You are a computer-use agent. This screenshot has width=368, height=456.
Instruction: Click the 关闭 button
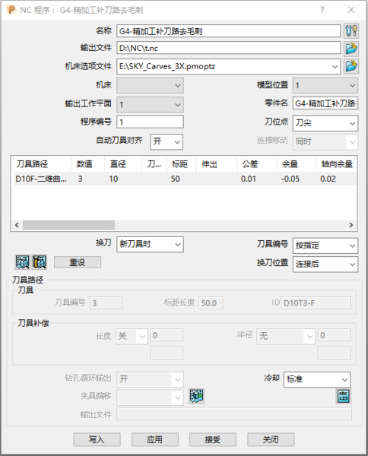pyautogui.click(x=271, y=439)
